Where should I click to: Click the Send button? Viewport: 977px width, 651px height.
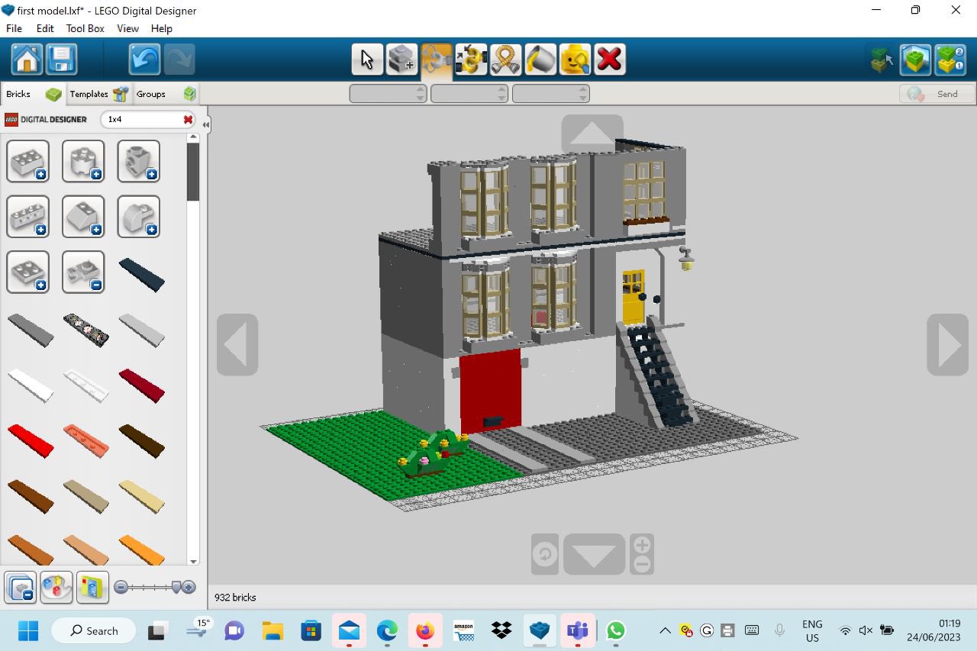937,94
